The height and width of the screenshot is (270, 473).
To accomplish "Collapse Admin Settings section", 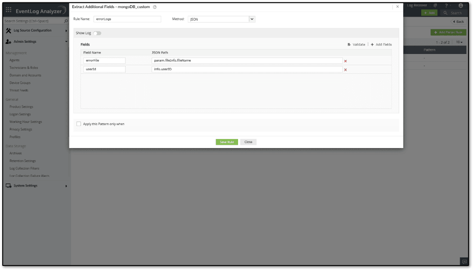I will (66, 42).
